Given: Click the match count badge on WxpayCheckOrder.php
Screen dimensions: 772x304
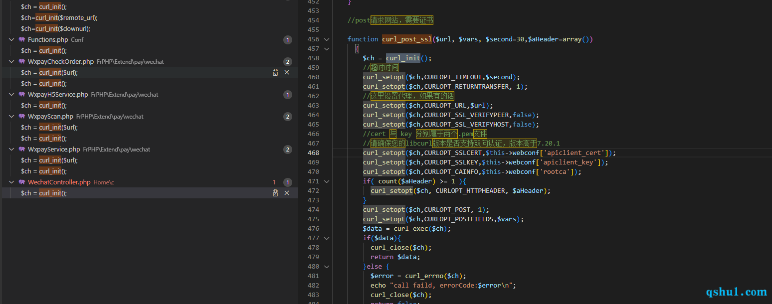Looking at the screenshot, I should [x=287, y=61].
